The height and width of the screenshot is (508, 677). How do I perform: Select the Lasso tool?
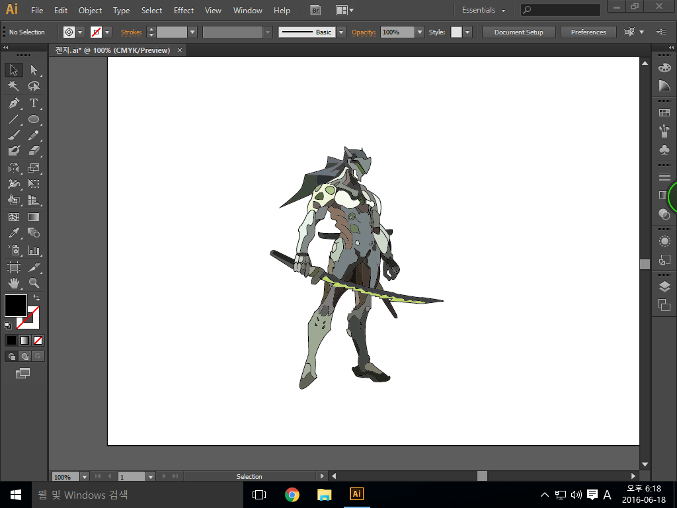point(34,87)
